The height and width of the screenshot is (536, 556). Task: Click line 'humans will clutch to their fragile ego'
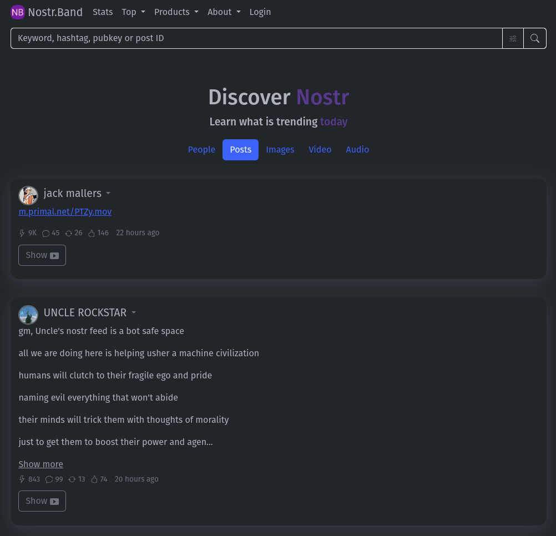tap(115, 376)
